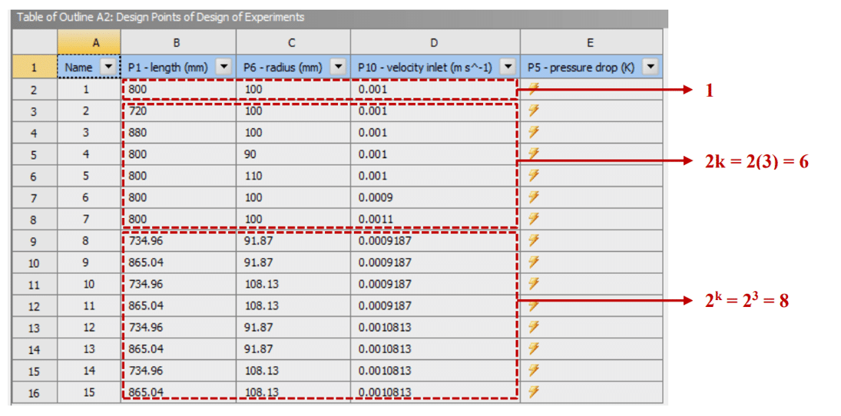
Task: Click velocity cell 0.0009 of design point 6
Action: coord(435,197)
